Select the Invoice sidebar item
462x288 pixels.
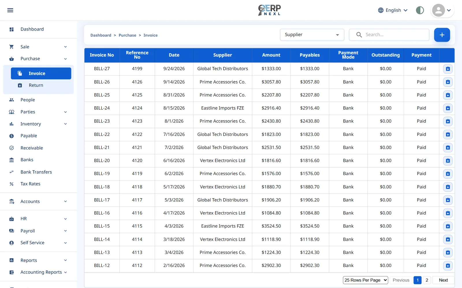coord(41,73)
